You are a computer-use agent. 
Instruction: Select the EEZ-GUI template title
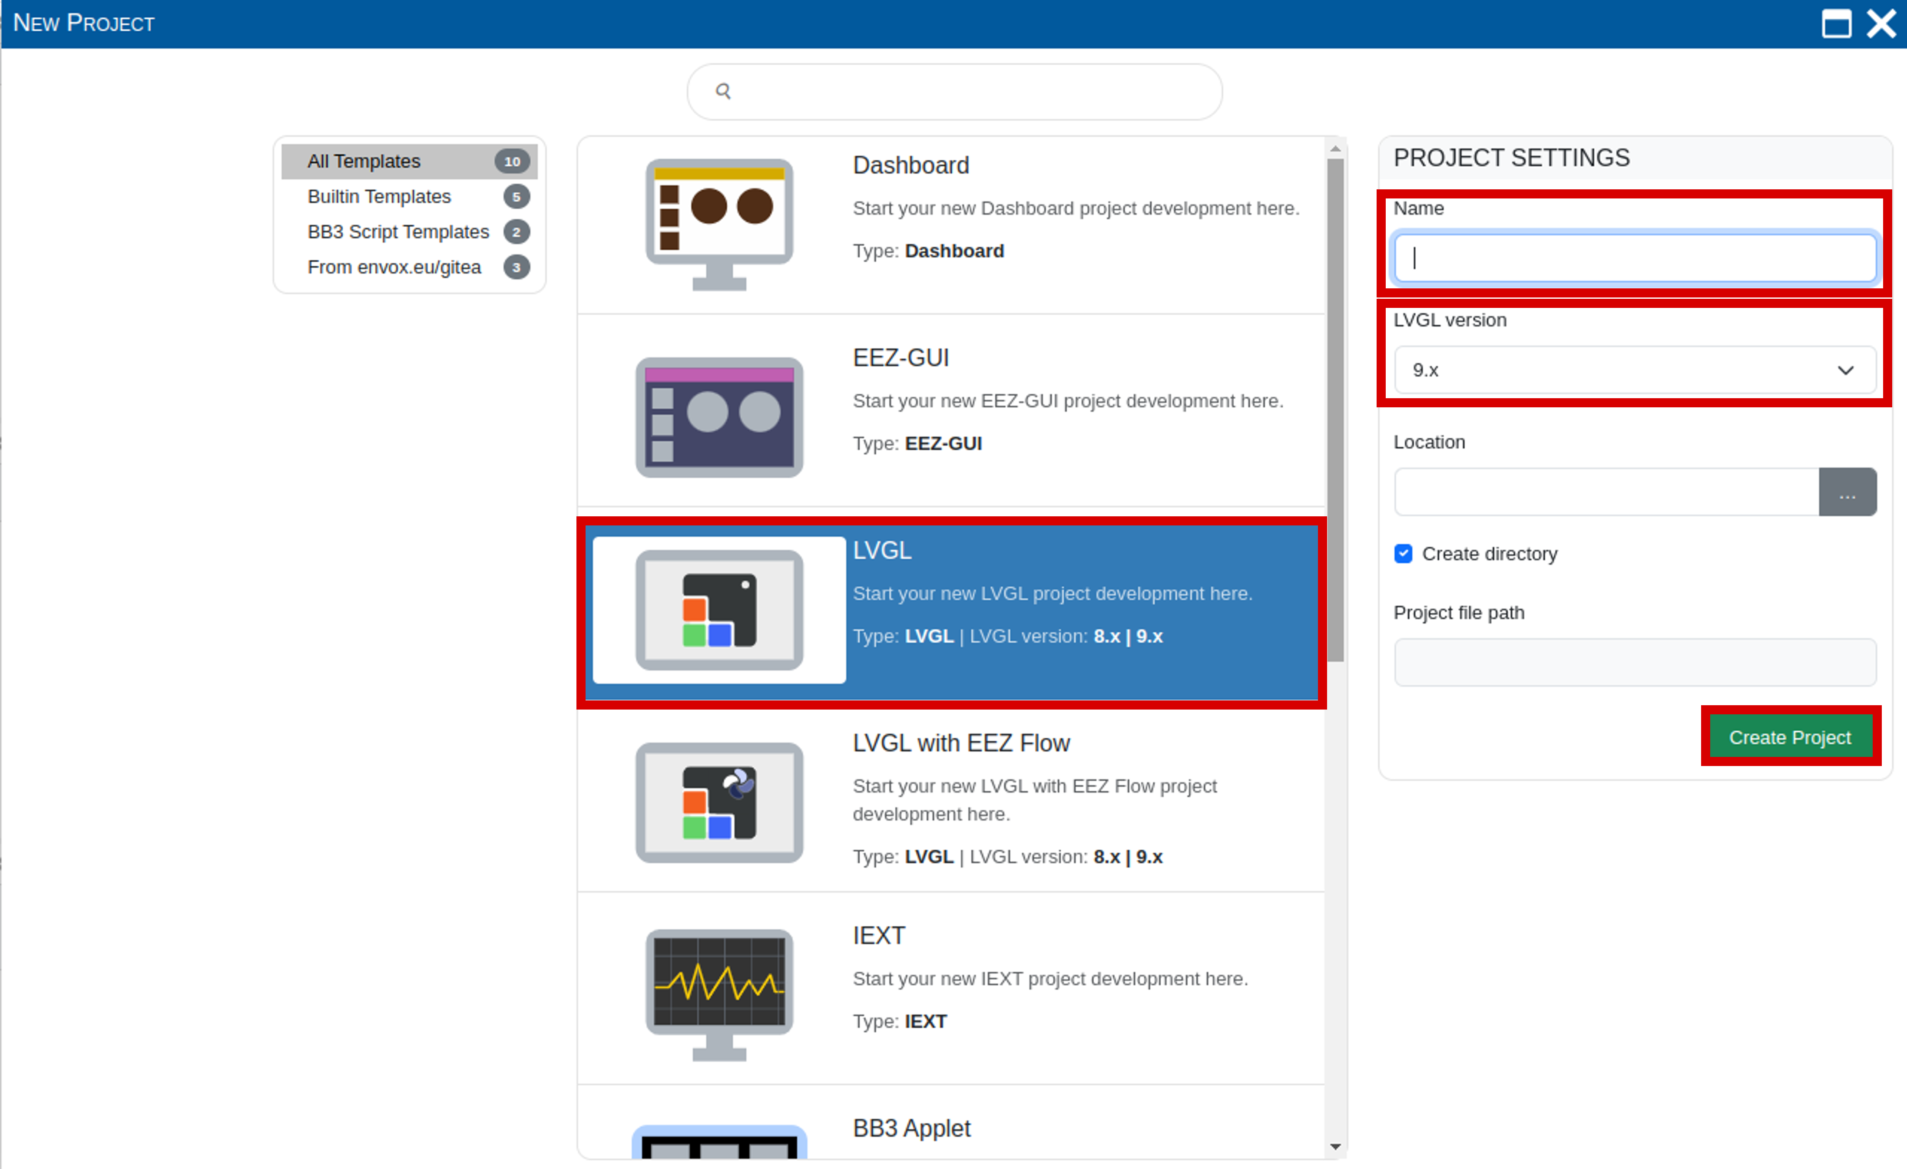pos(901,357)
